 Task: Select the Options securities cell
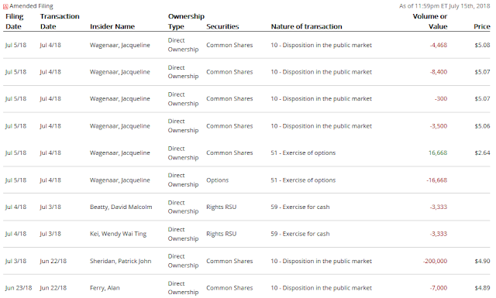217,180
